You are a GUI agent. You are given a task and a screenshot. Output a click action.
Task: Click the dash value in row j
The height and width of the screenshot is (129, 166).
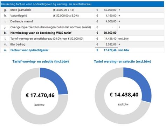click(113, 27)
